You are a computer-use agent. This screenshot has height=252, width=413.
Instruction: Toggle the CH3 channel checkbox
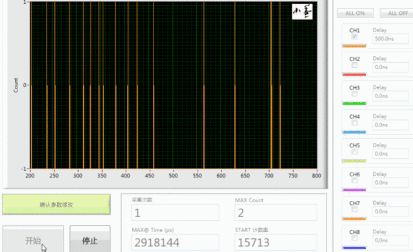[x=354, y=94]
